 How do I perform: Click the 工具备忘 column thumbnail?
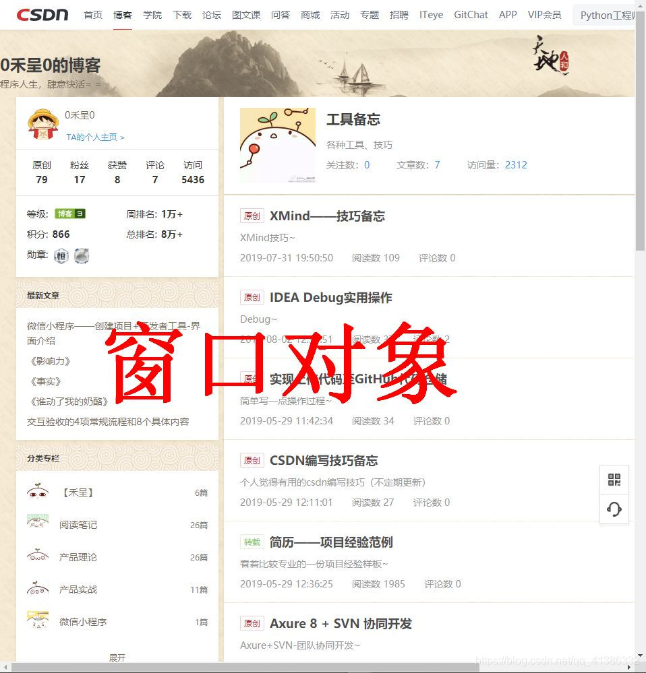point(277,145)
